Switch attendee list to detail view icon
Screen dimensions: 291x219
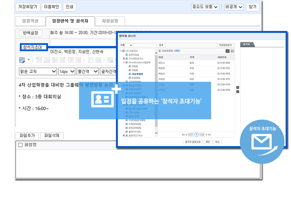pyautogui.click(x=232, y=51)
